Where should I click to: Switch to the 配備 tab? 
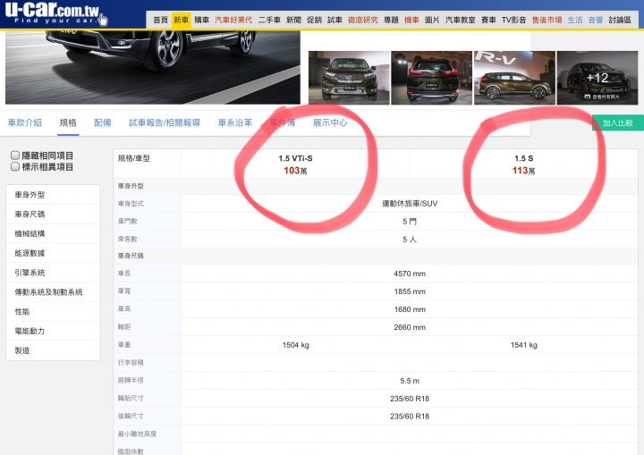pyautogui.click(x=103, y=122)
